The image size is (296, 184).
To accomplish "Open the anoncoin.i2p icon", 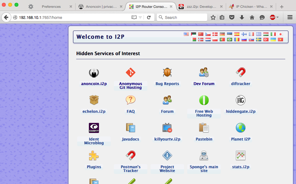I will (x=94, y=73).
